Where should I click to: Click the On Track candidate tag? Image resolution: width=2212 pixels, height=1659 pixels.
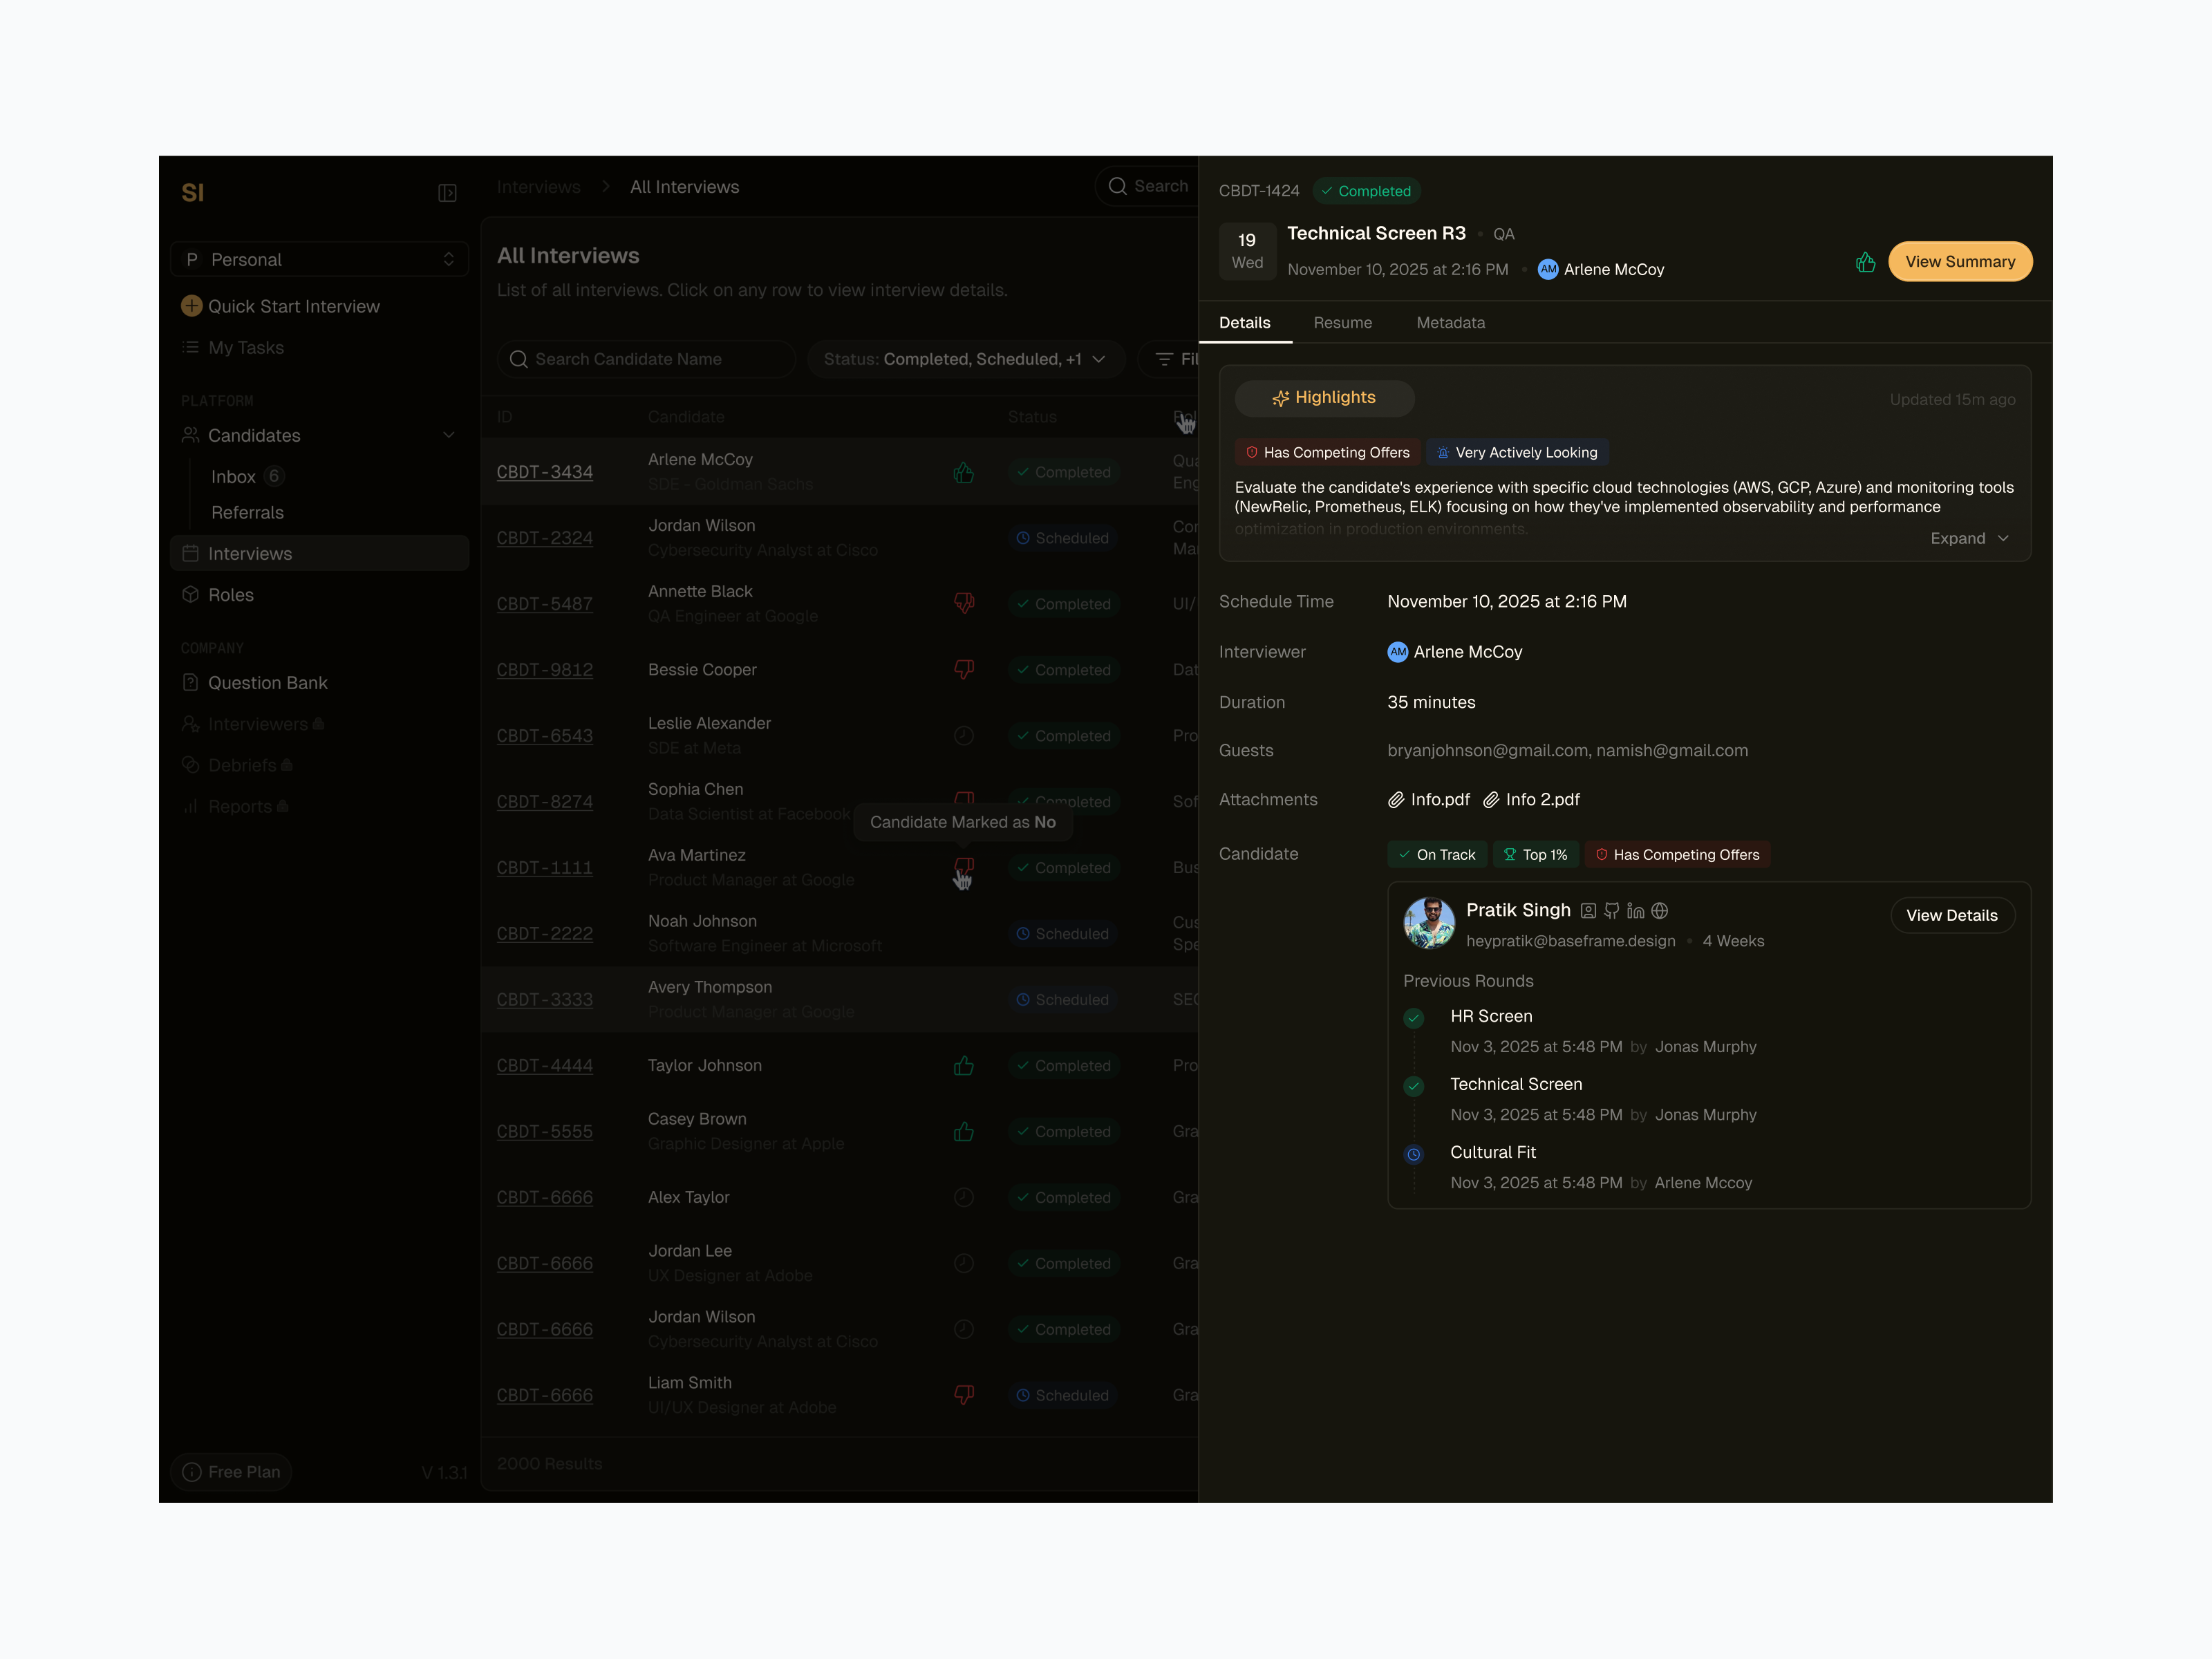(x=1437, y=855)
